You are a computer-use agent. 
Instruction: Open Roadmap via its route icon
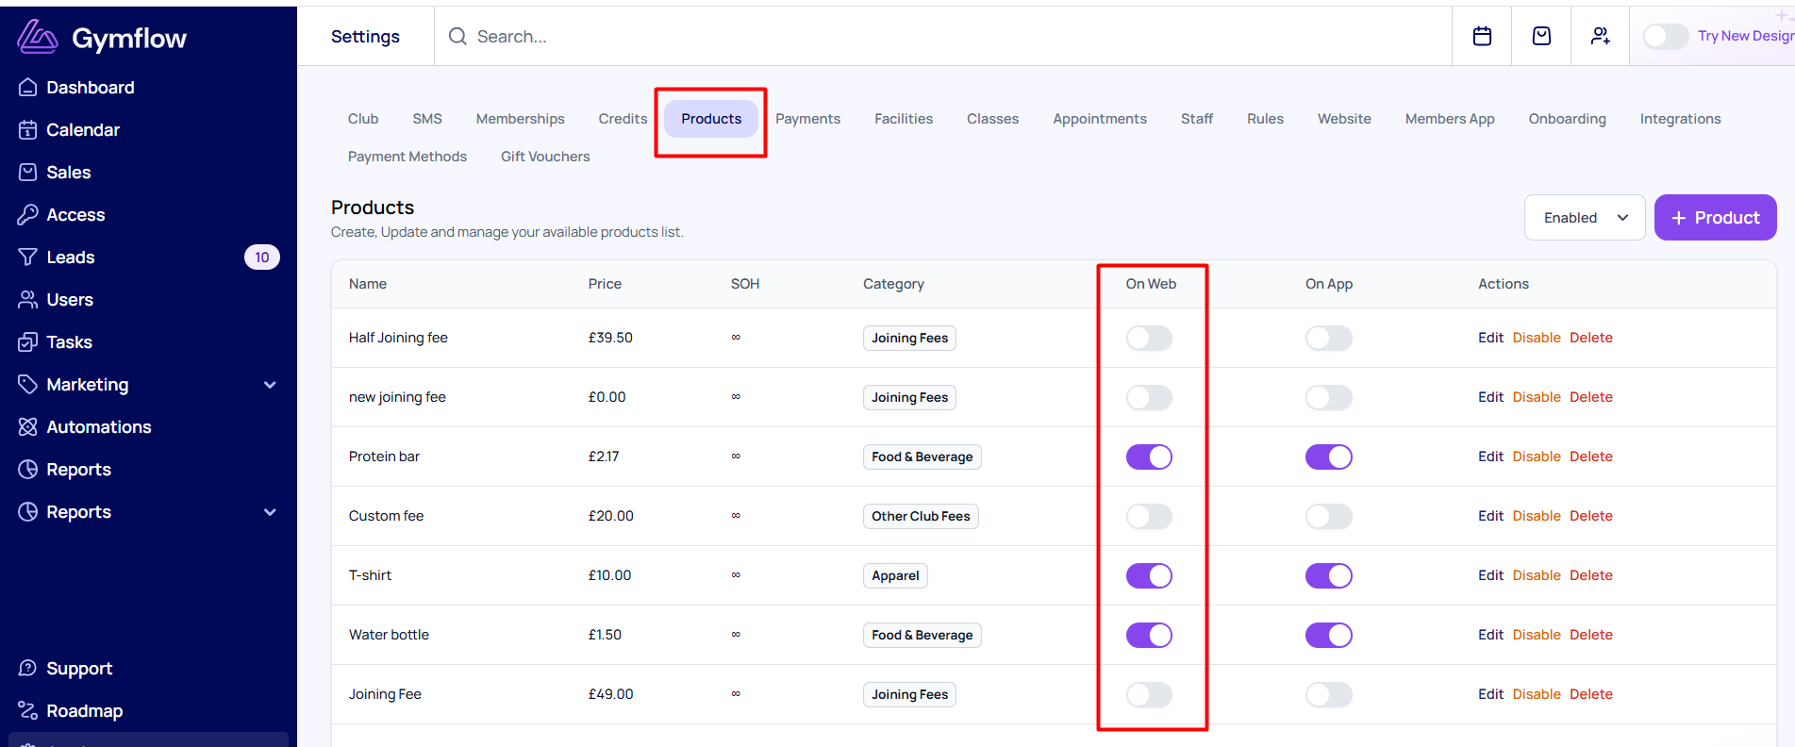tap(28, 711)
